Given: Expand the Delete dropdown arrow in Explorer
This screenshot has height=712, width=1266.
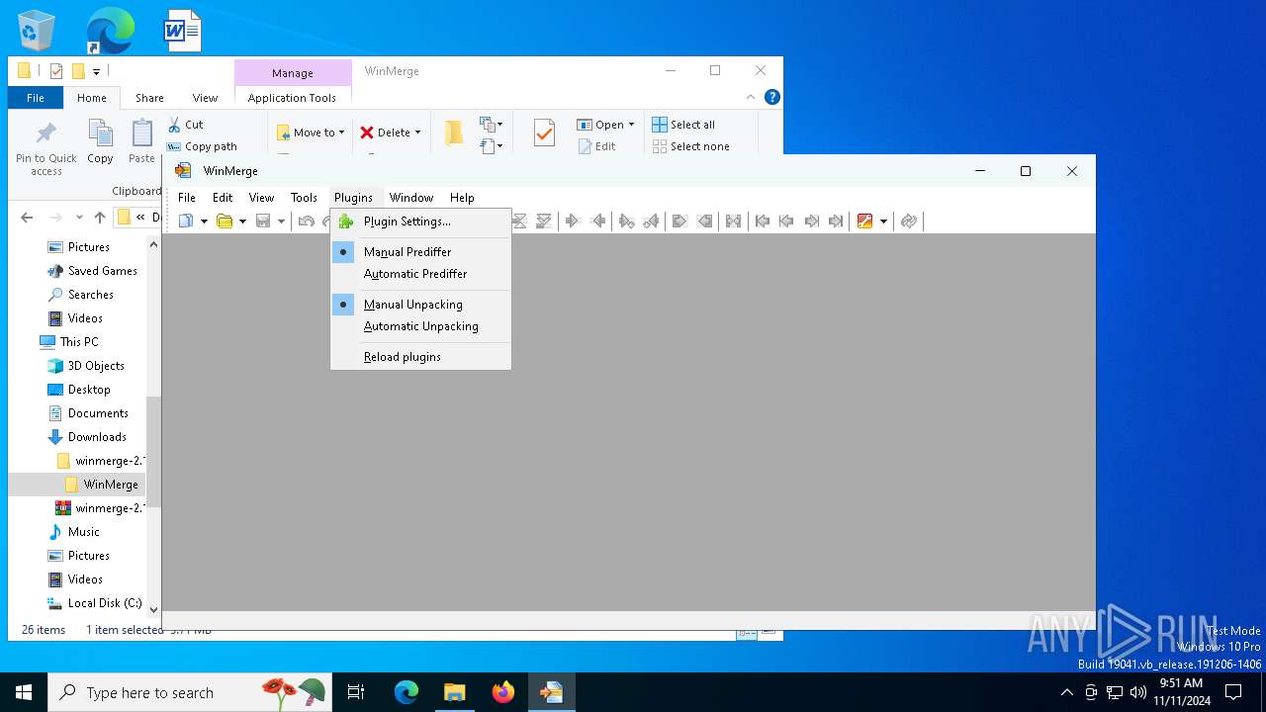Looking at the screenshot, I should coord(417,133).
